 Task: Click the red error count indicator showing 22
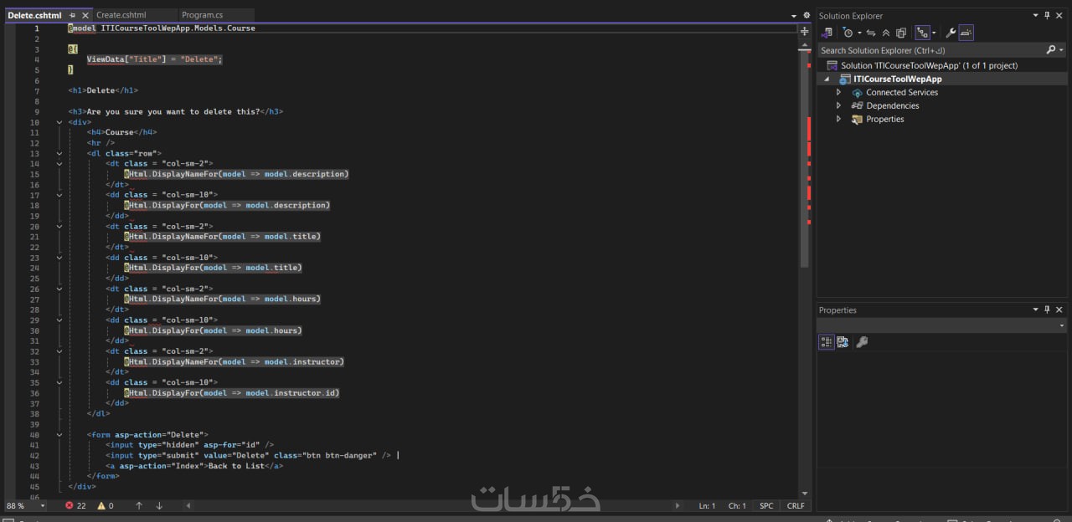point(76,505)
